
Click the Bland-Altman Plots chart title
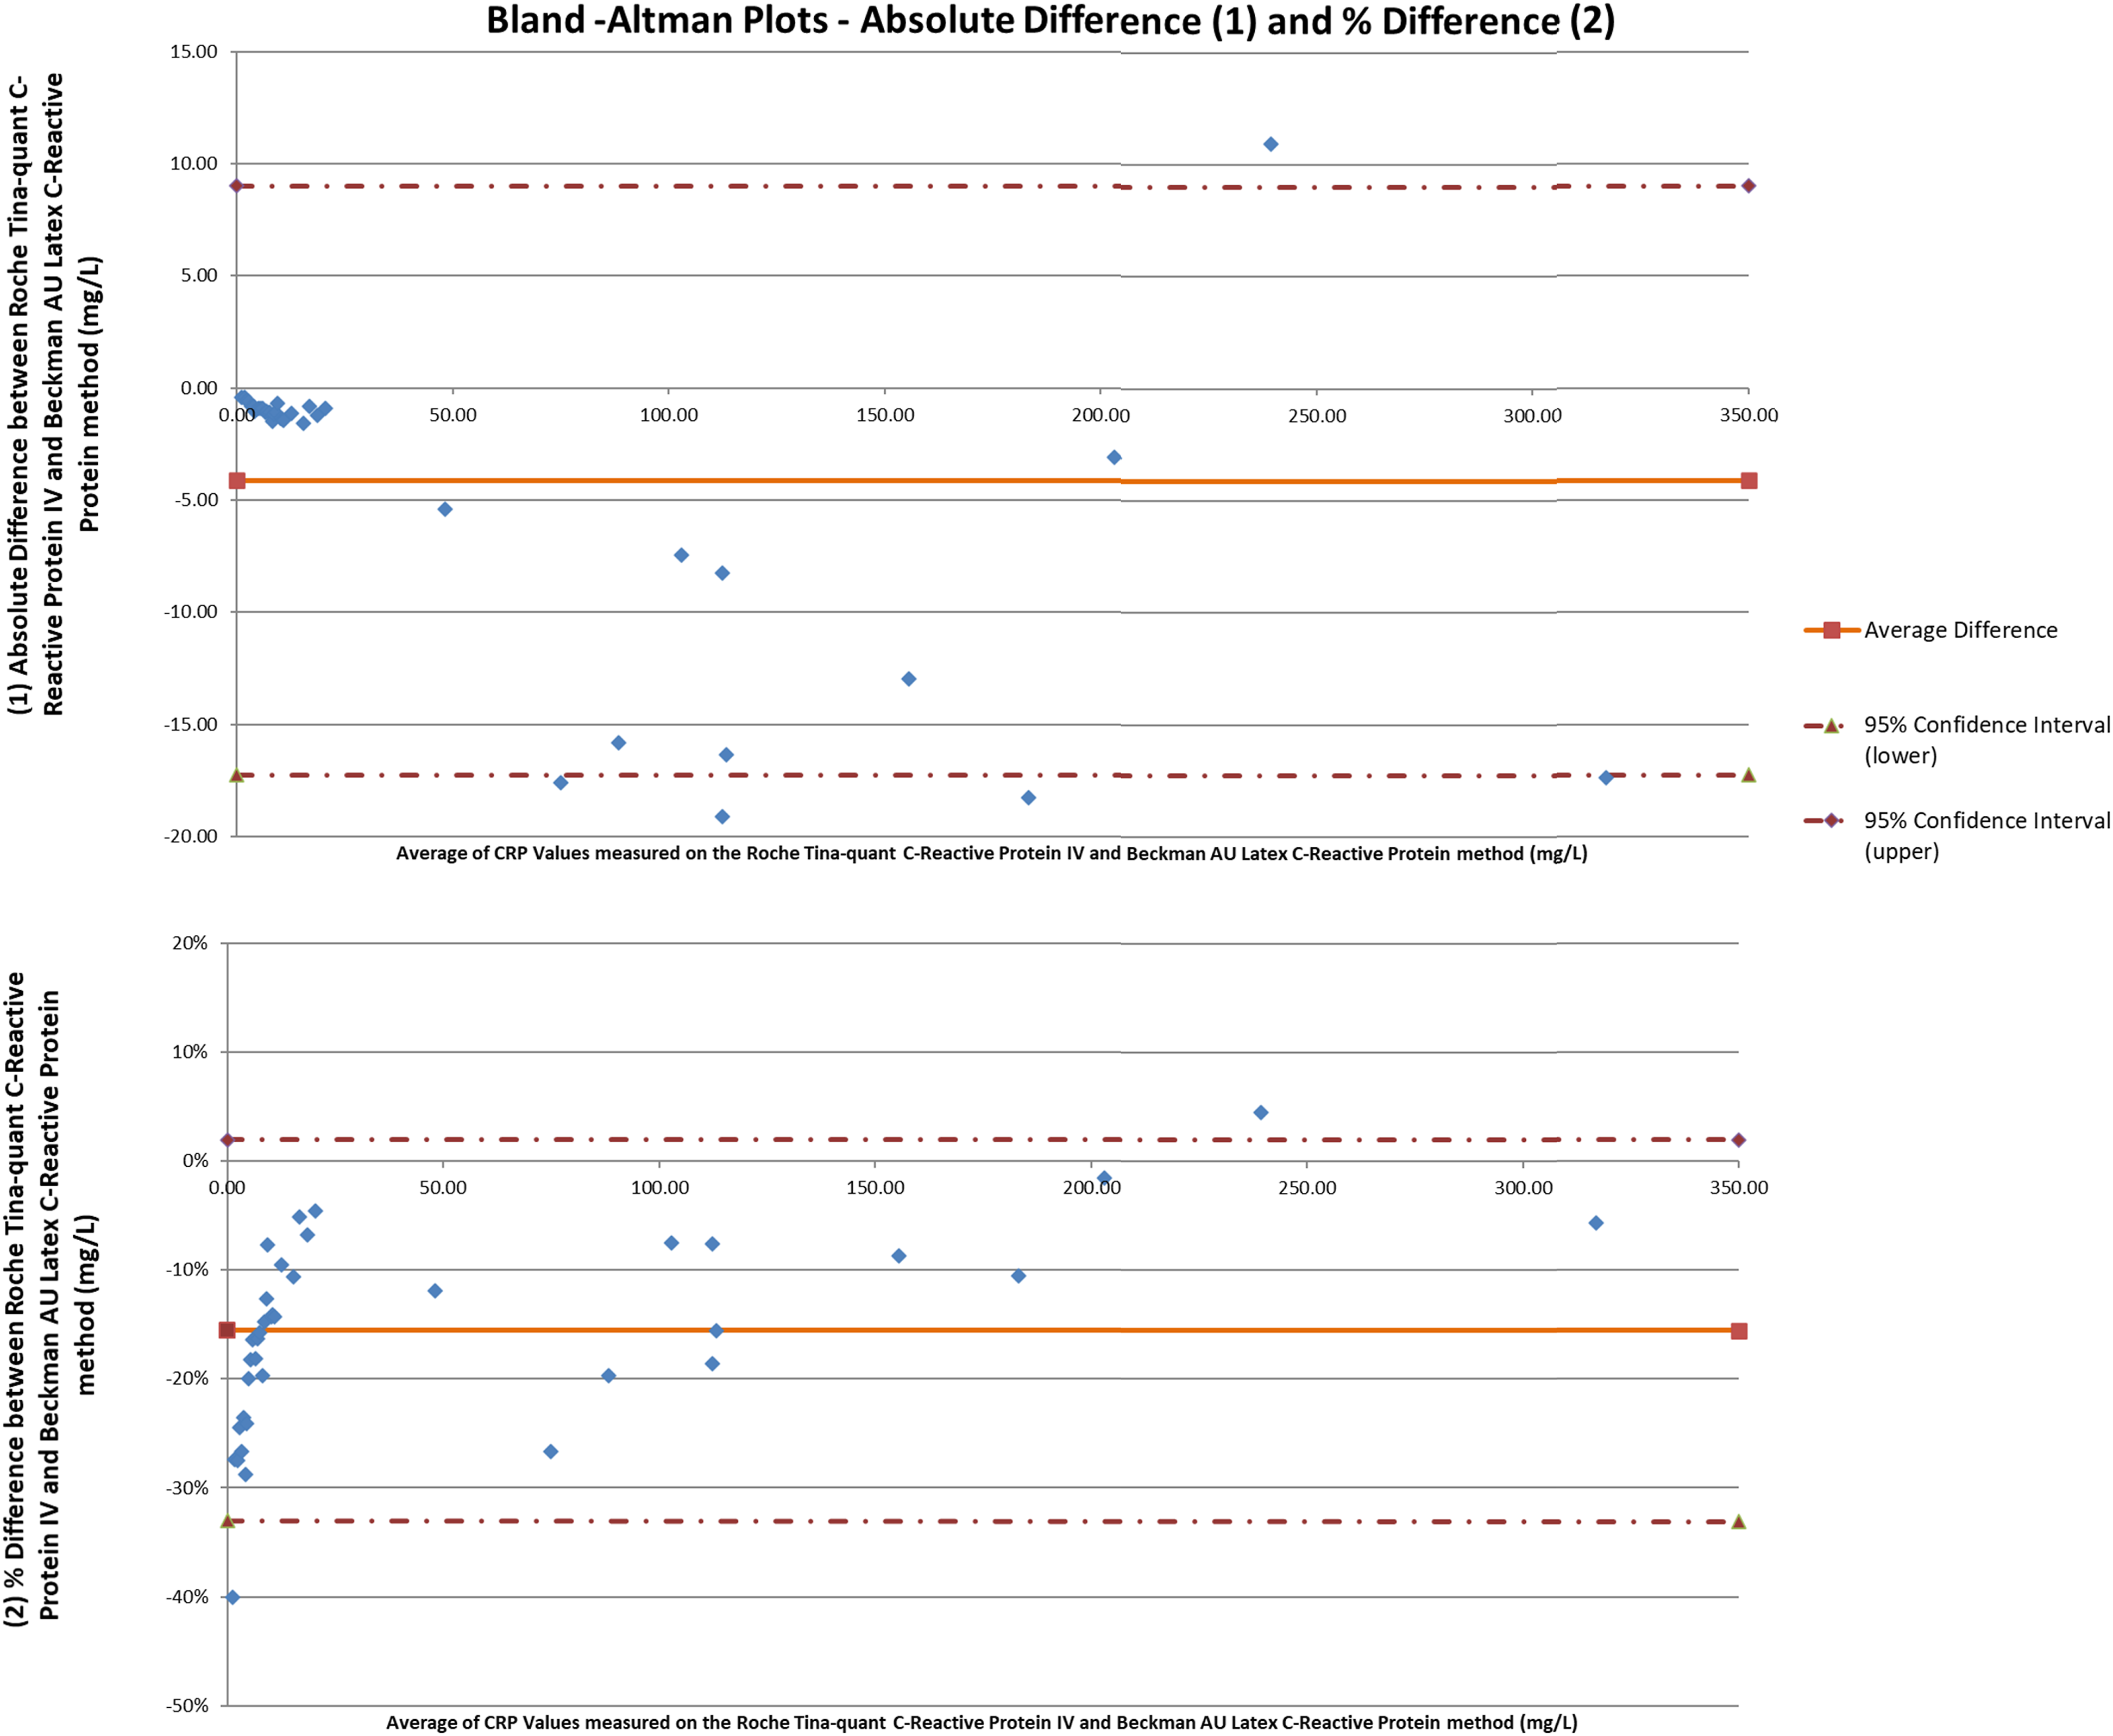point(1050,21)
